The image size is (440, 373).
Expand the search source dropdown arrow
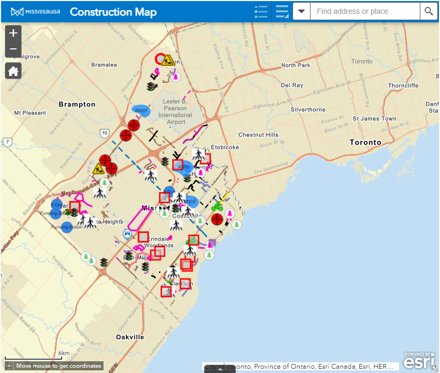[301, 11]
